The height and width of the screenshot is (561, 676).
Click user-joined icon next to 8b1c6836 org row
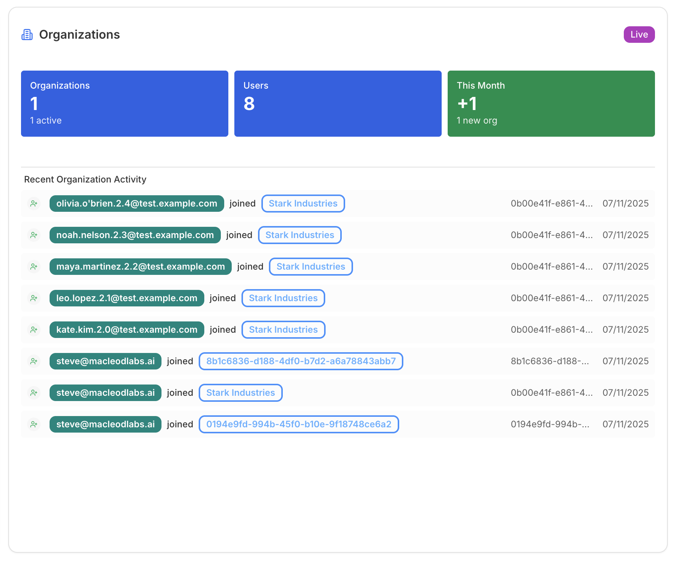tap(34, 361)
